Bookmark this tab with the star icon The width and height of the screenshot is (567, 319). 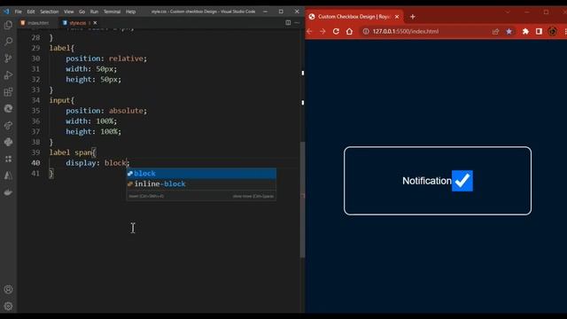(509, 32)
